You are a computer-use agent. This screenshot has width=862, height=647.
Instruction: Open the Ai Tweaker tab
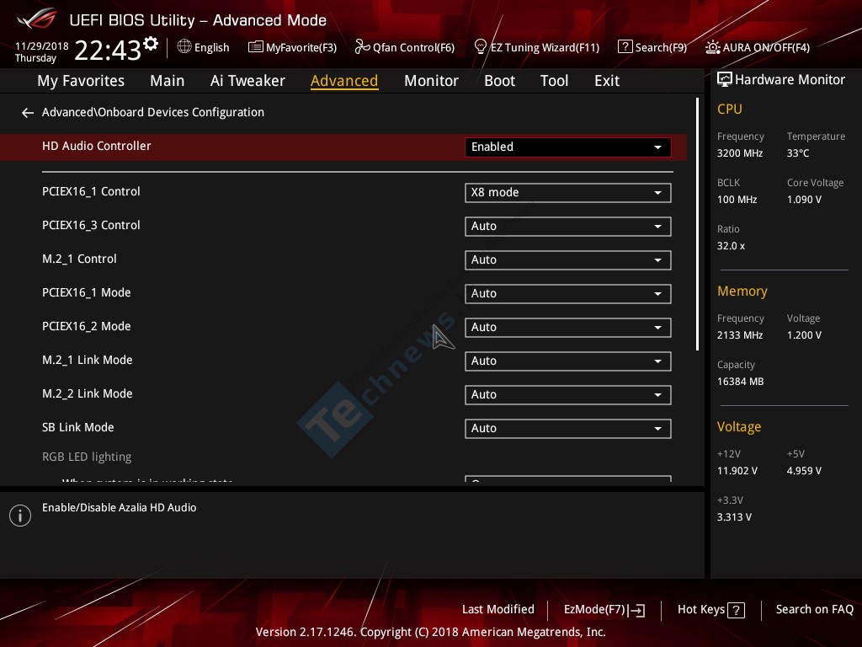(x=247, y=81)
